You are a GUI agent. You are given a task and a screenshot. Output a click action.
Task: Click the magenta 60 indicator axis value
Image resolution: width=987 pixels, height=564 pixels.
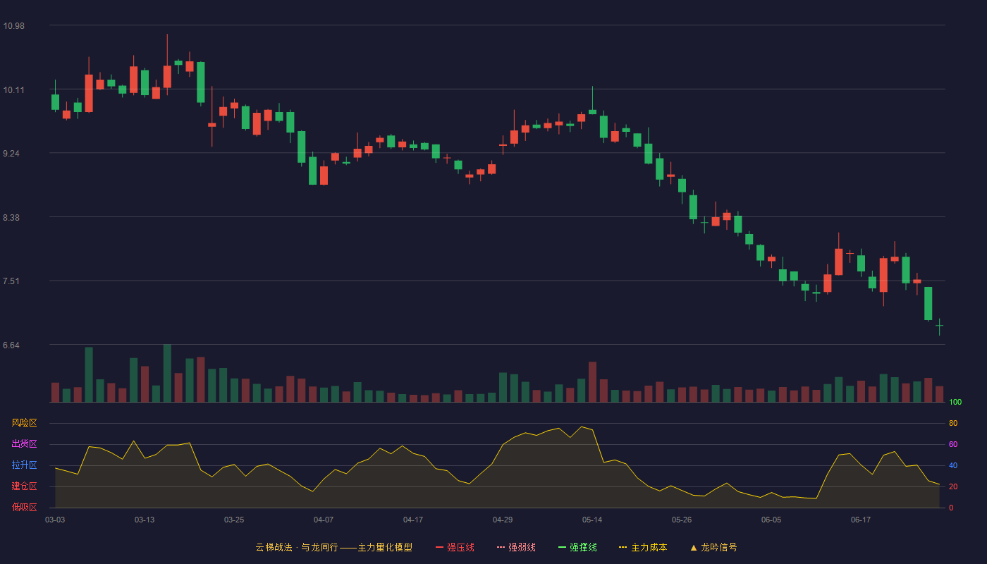(953, 445)
